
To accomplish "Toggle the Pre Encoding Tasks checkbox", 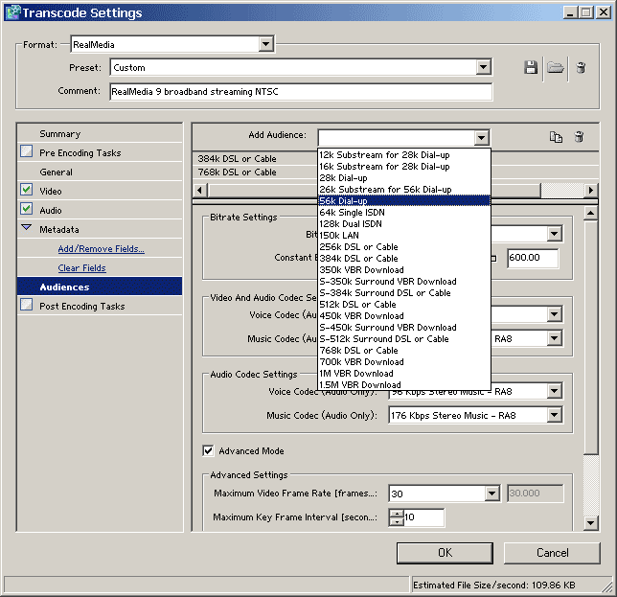I will coord(27,151).
